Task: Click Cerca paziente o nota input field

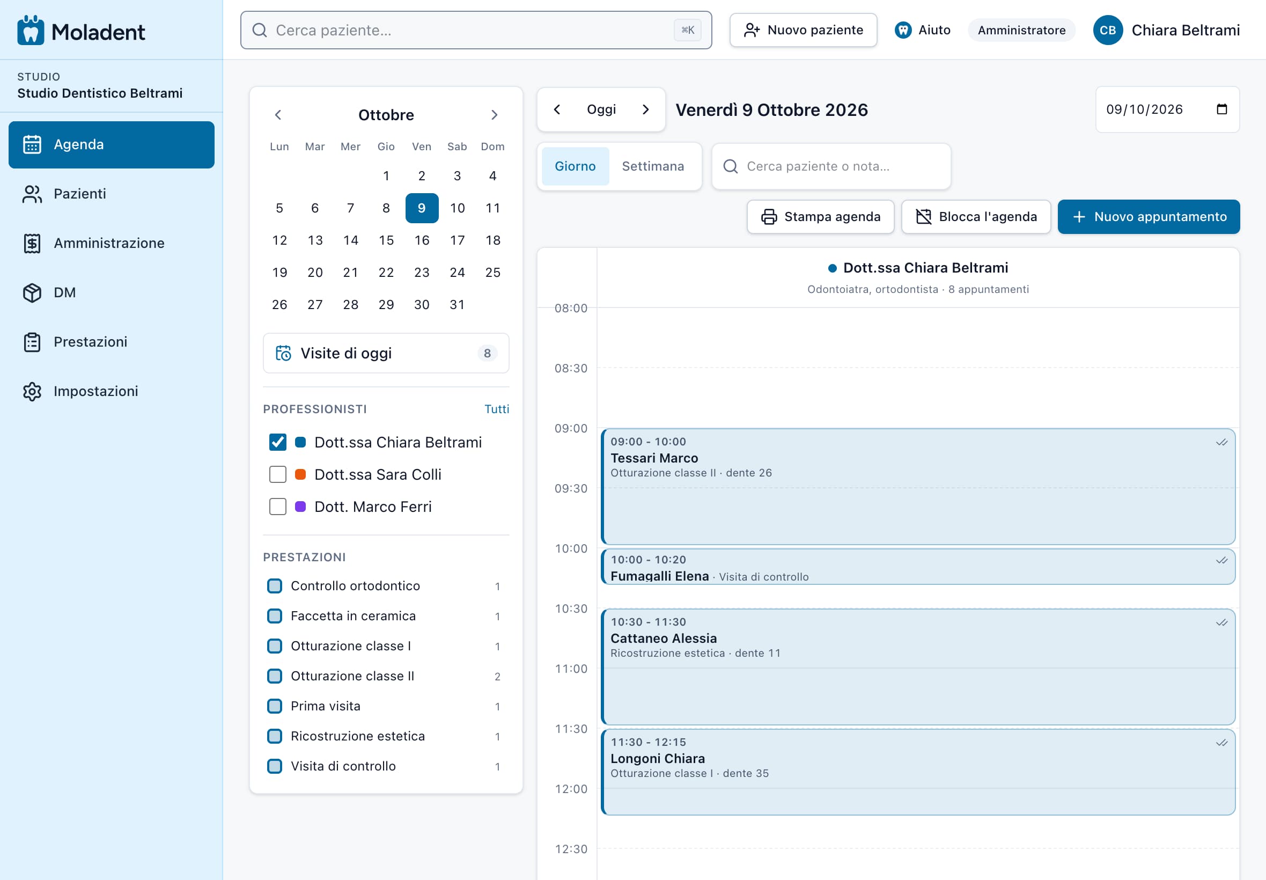Action: pos(831,166)
